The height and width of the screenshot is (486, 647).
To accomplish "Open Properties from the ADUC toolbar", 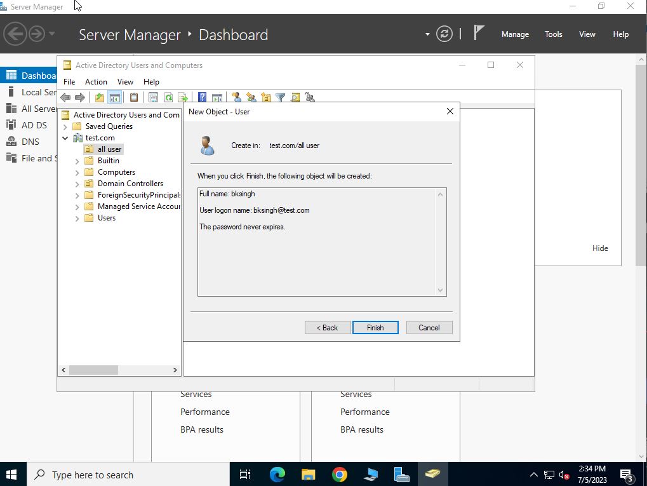I will click(x=153, y=97).
